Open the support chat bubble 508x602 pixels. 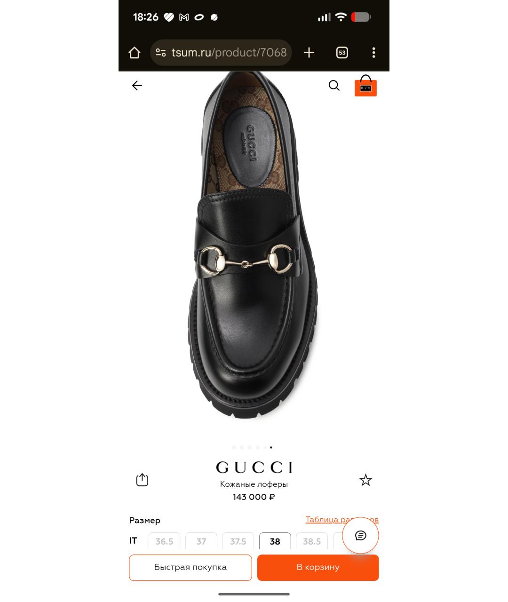click(x=360, y=535)
